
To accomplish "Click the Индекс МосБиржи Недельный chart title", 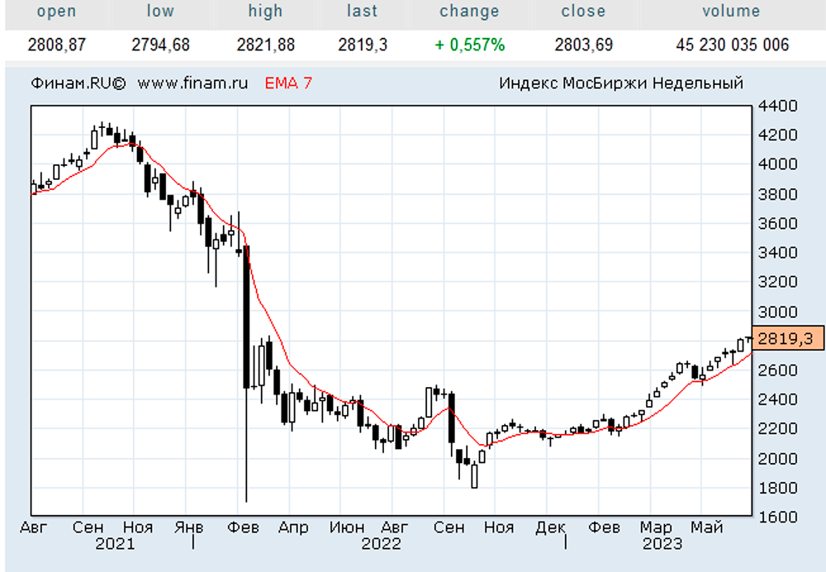I will 621,83.
